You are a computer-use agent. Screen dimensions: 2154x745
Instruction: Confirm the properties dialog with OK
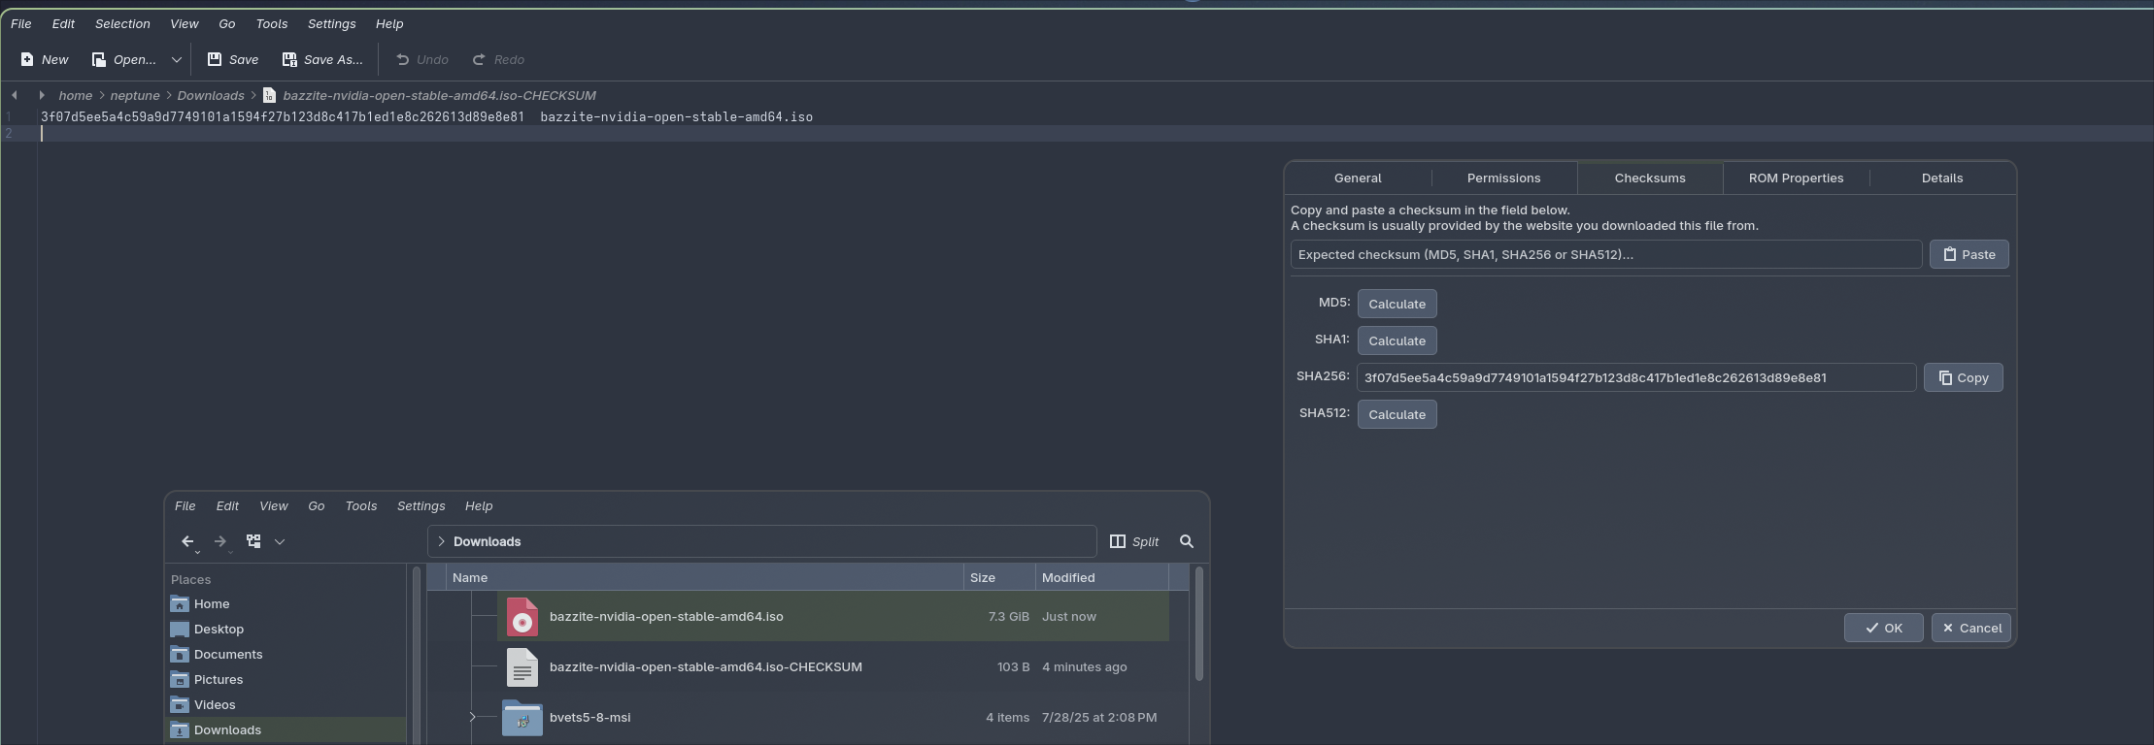[1883, 628]
